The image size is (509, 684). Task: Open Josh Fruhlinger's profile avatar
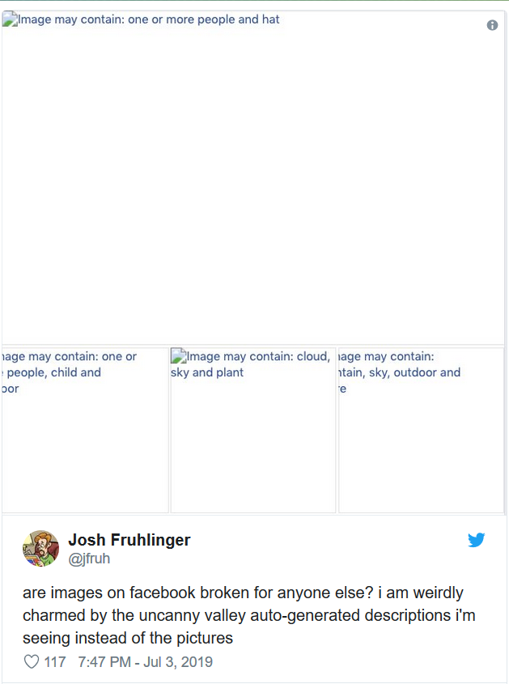pyautogui.click(x=40, y=548)
